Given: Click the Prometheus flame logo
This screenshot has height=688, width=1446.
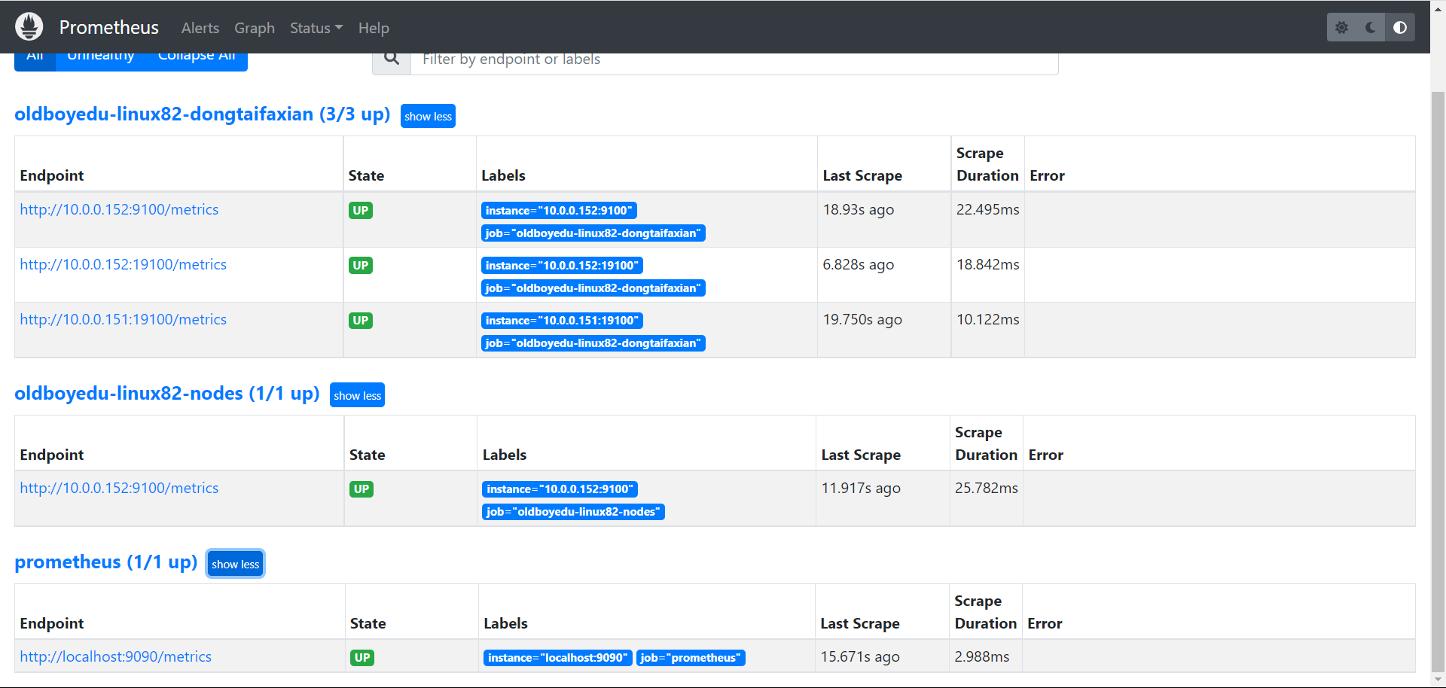Looking at the screenshot, I should click(x=29, y=27).
